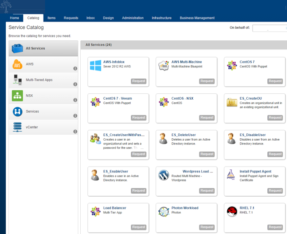Image resolution: width=287 pixels, height=234 pixels.
Task: Click the CentOS 7 - Veeam logo icon
Action: click(96, 102)
